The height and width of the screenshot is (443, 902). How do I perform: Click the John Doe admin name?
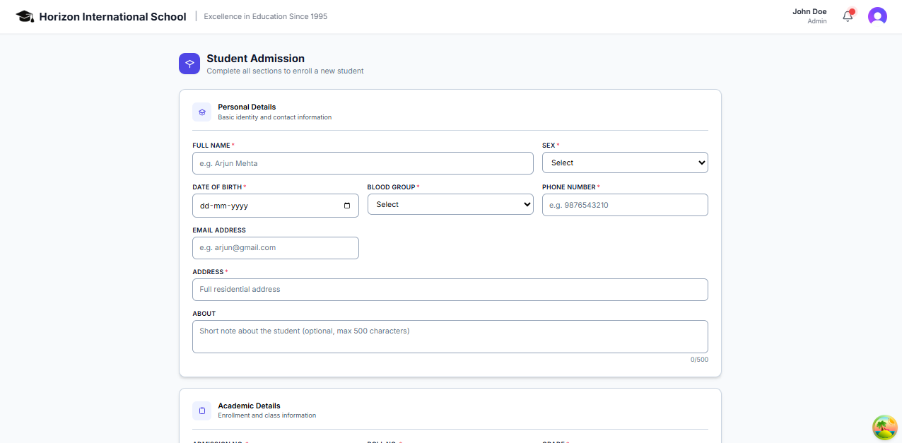pyautogui.click(x=809, y=11)
